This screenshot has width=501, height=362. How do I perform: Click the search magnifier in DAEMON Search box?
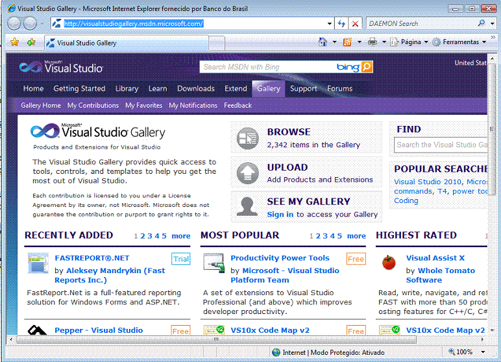(x=481, y=23)
